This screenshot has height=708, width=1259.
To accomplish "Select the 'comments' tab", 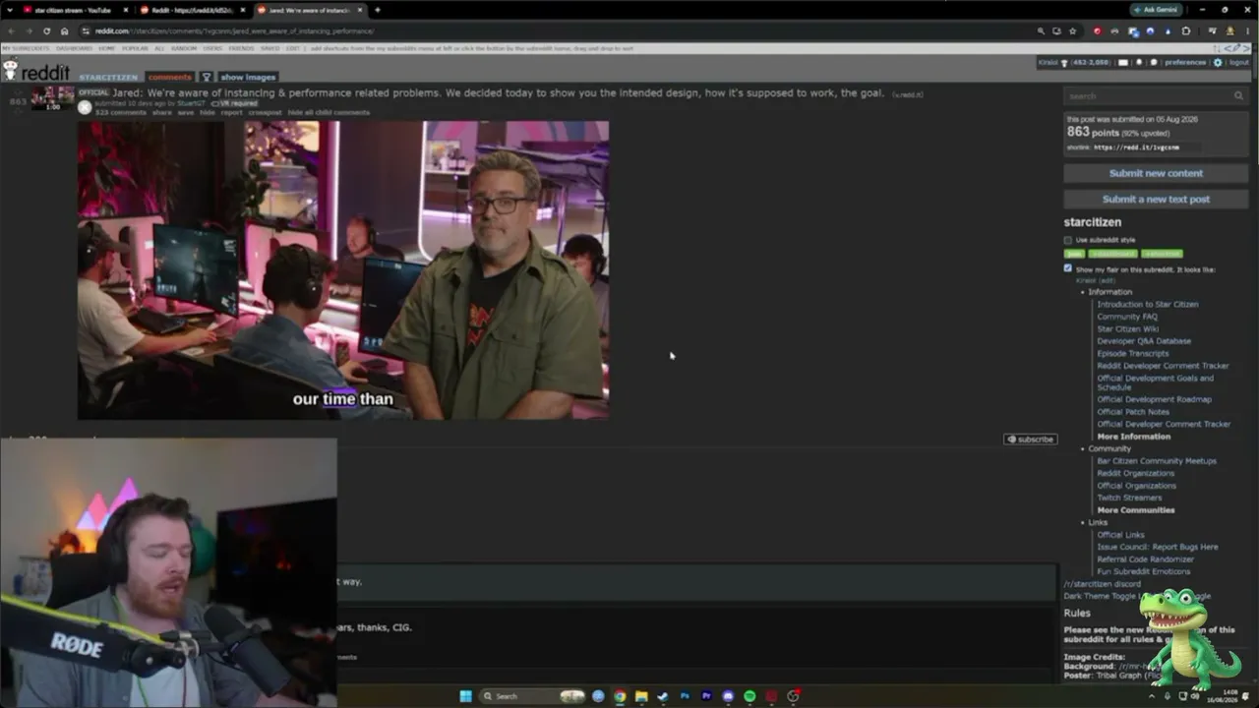I will (170, 77).
